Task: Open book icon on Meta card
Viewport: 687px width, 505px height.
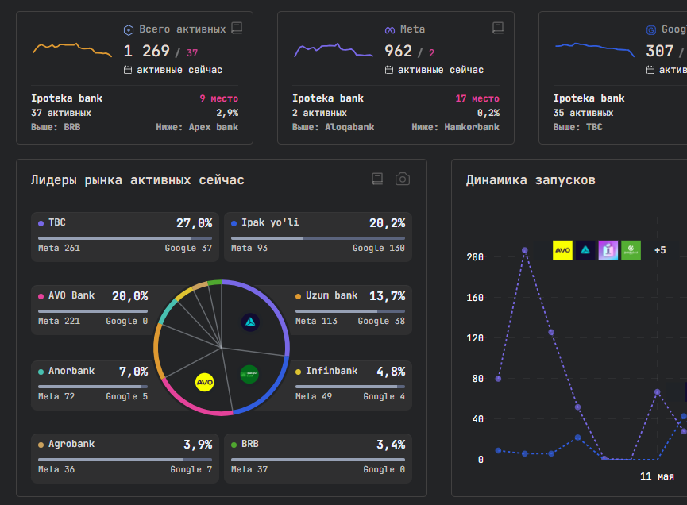Action: point(498,28)
